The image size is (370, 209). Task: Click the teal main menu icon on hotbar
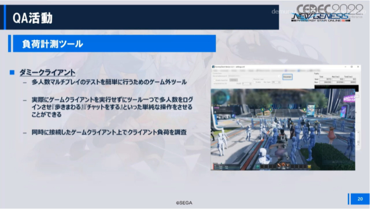click(x=258, y=166)
